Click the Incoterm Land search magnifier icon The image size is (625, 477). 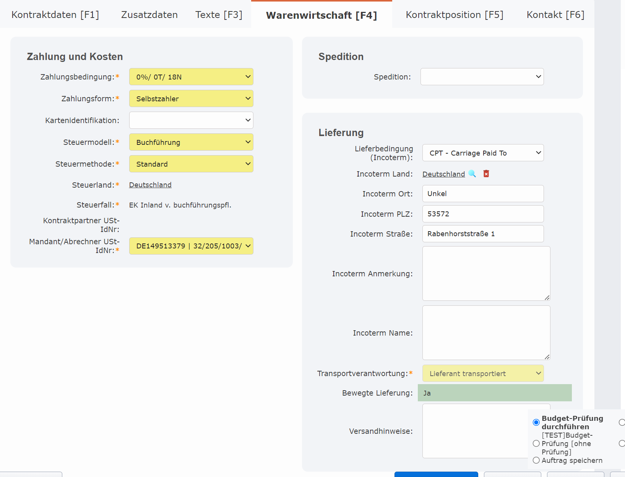coord(472,174)
